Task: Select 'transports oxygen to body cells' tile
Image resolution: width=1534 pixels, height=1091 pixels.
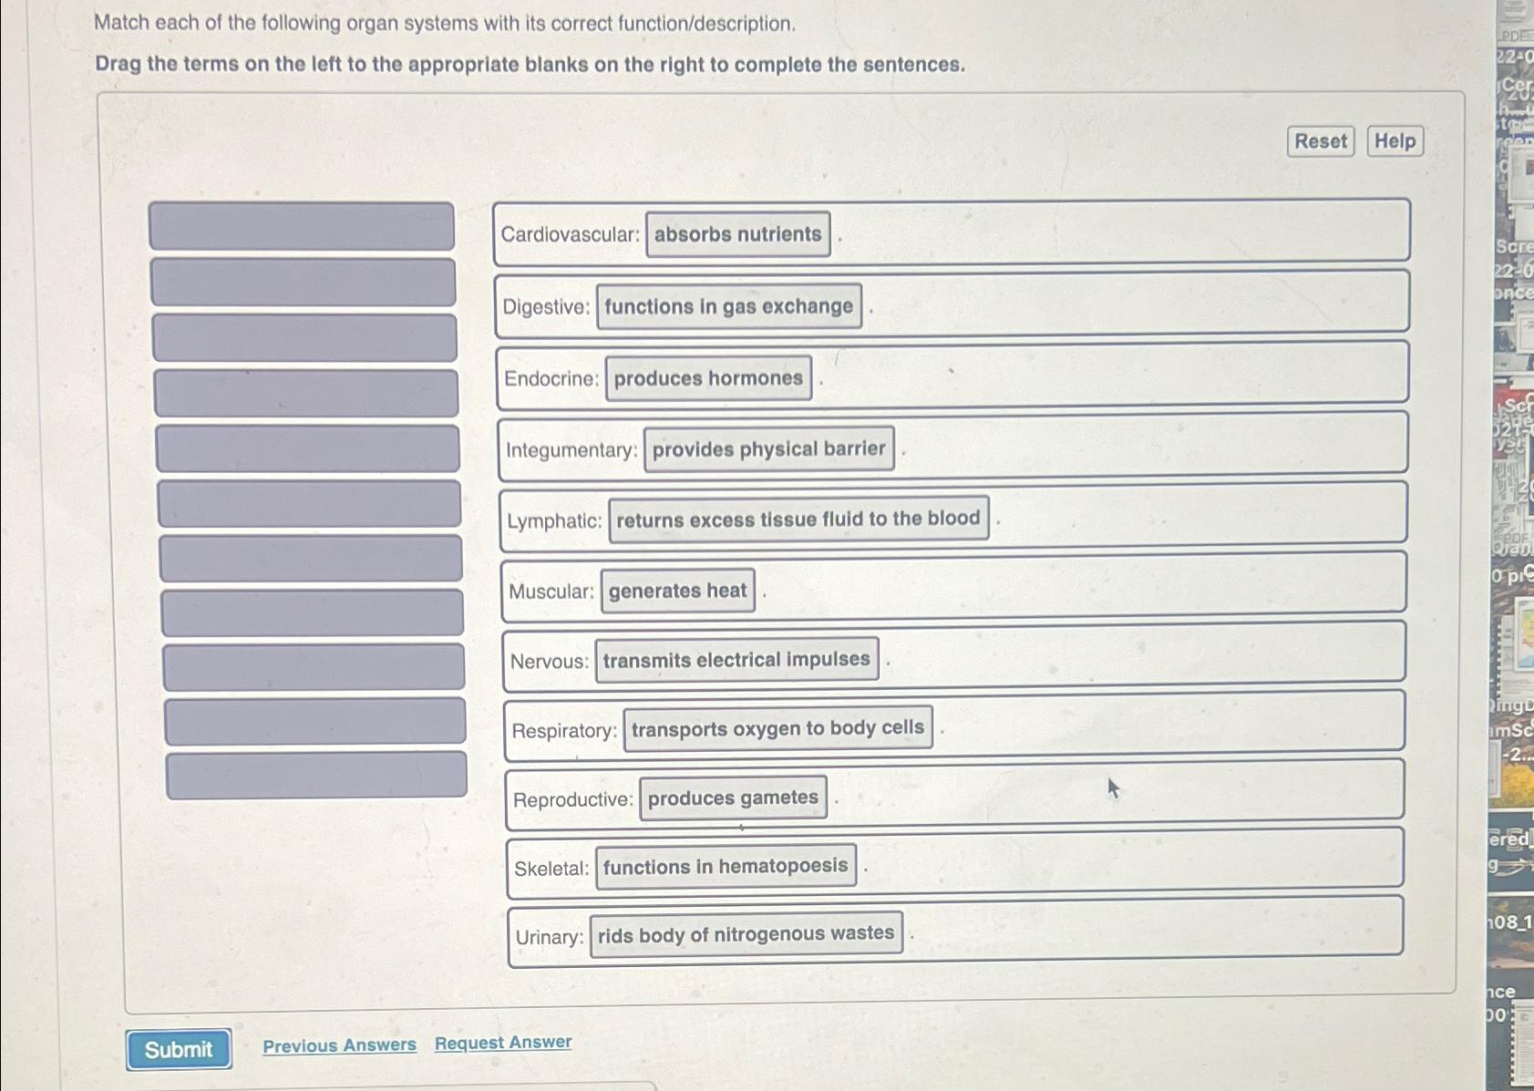Action: (x=778, y=728)
